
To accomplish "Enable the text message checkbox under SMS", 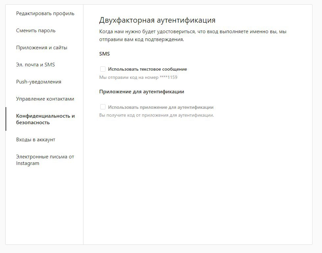I will tap(103, 69).
